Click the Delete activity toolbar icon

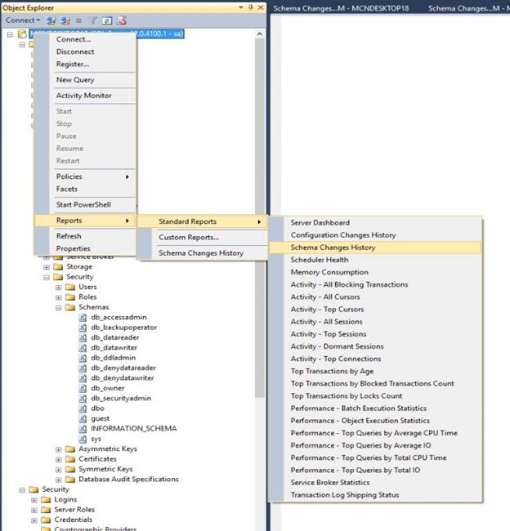[122, 20]
